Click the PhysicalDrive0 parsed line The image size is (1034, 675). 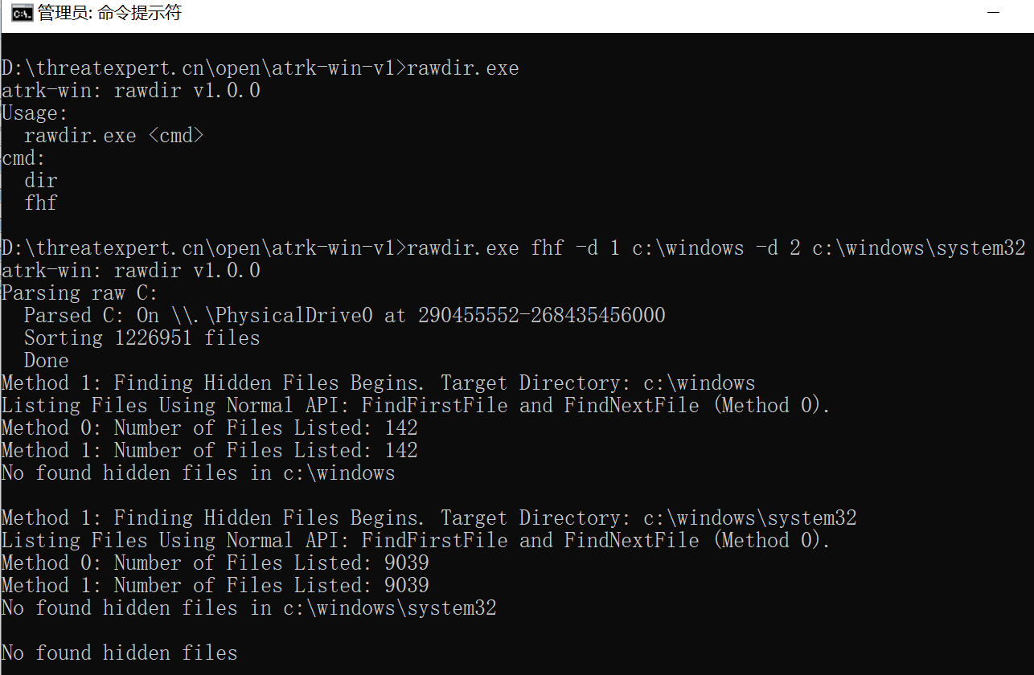[x=344, y=316]
